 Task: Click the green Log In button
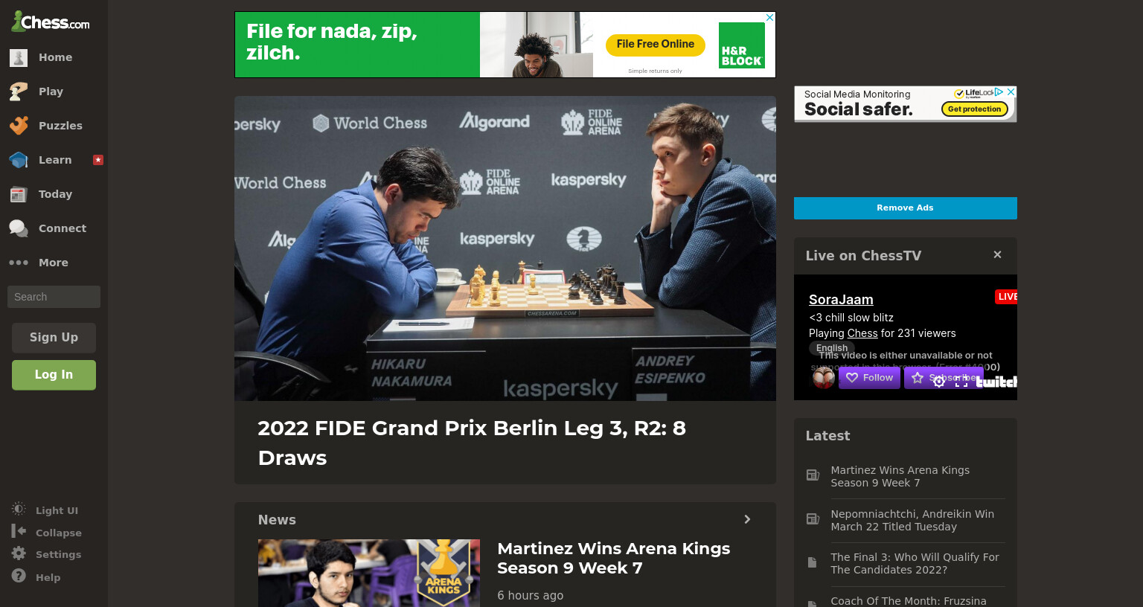tap(54, 375)
